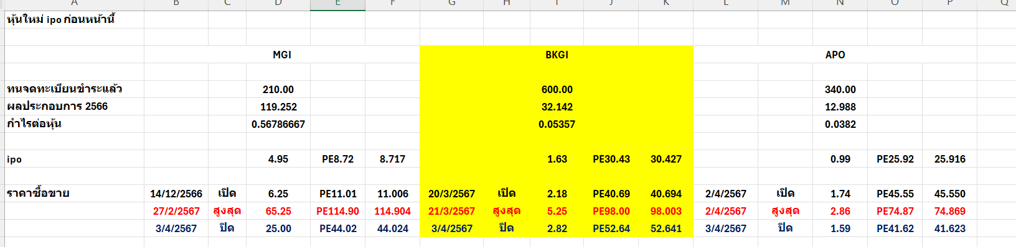Select the blue PE44.02 cell
Image resolution: width=1016 pixels, height=247 pixels.
[337, 228]
